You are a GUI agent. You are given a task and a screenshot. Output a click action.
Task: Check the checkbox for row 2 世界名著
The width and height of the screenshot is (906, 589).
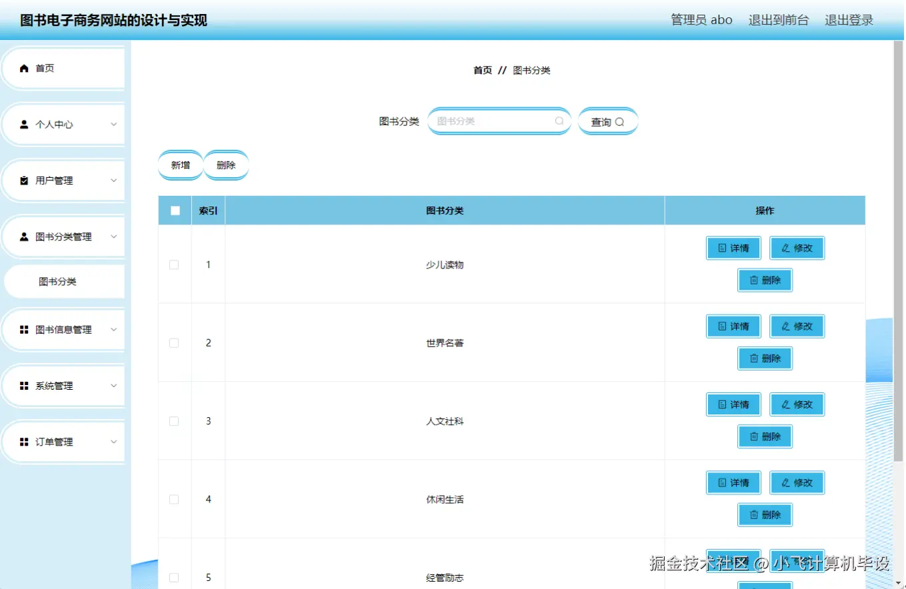(174, 342)
